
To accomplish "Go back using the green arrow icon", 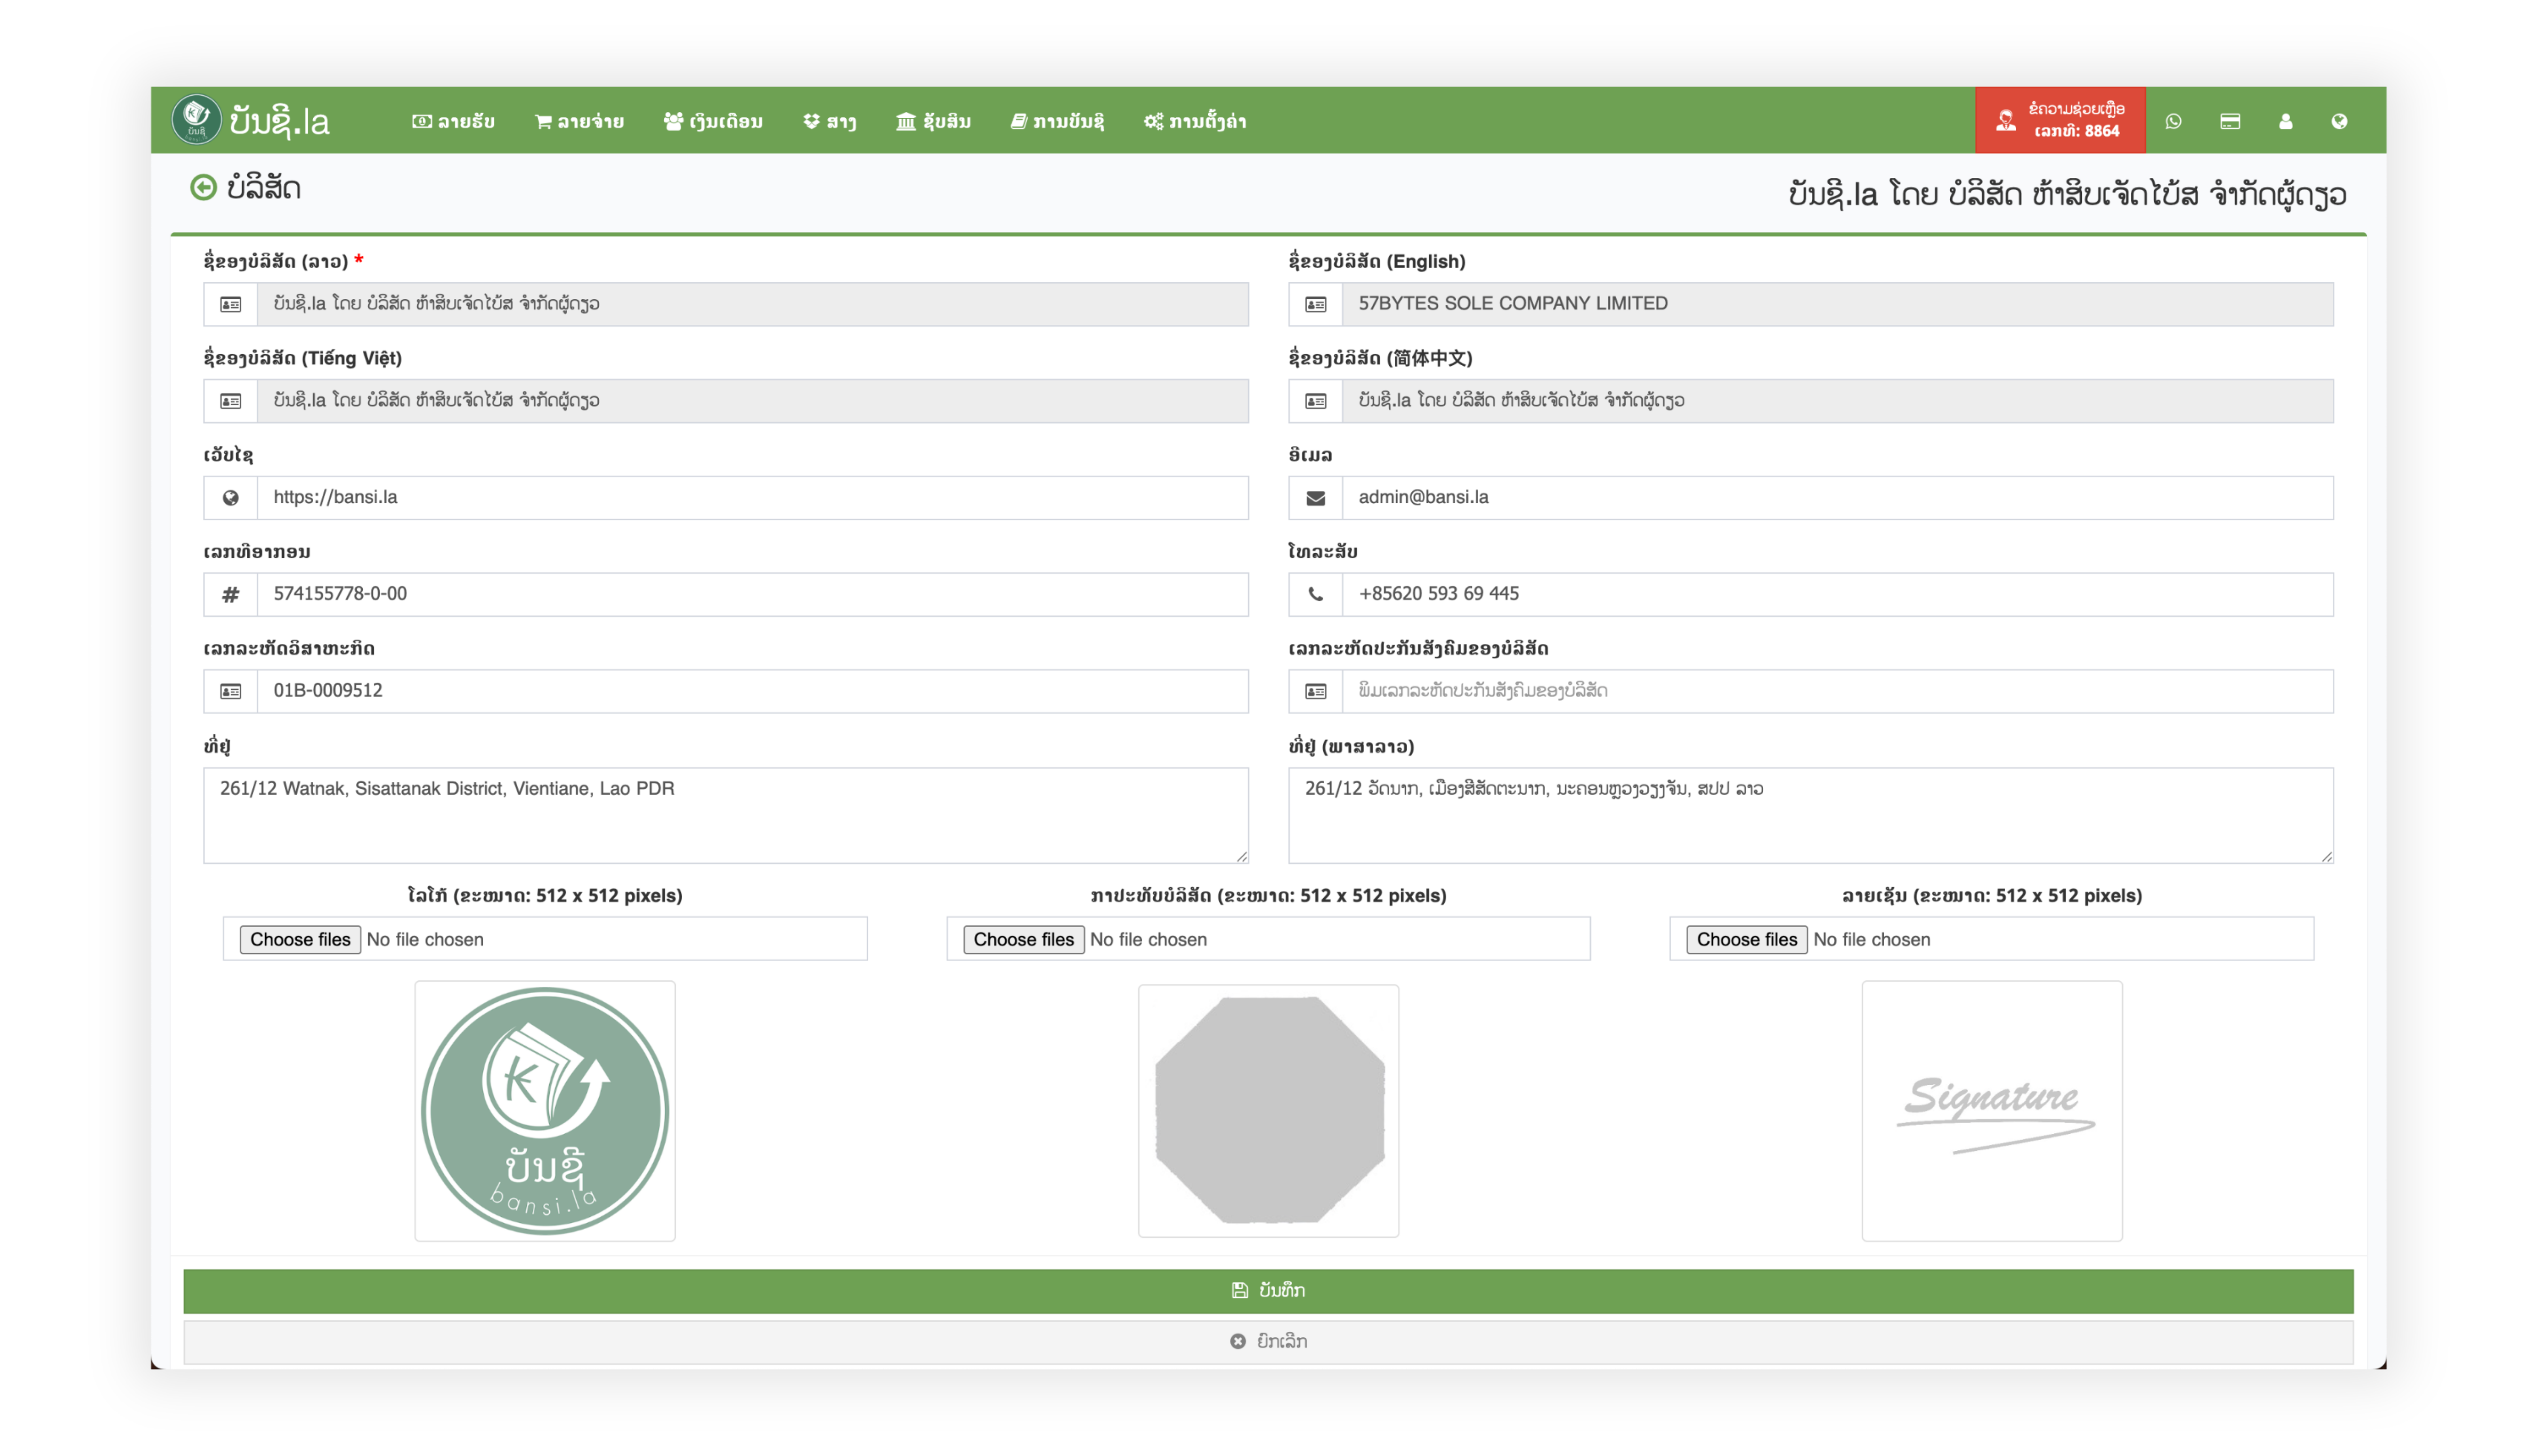I will (203, 187).
